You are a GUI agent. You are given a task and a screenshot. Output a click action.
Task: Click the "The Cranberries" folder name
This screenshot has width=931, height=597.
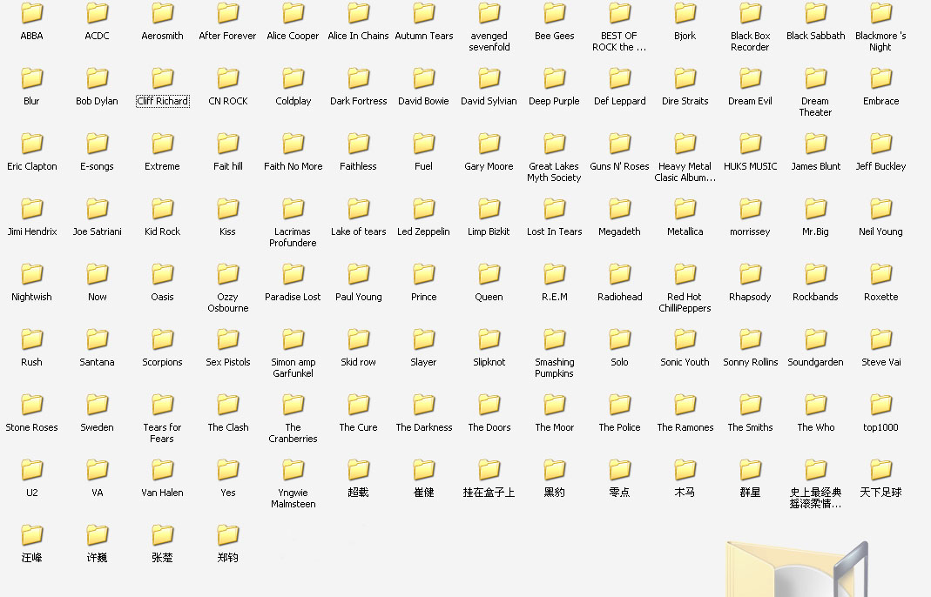(x=293, y=433)
